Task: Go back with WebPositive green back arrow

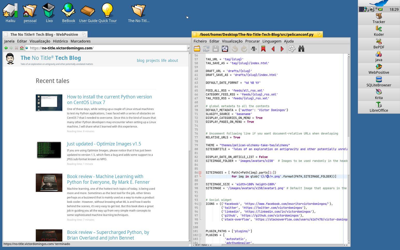Action: [x=6, y=48]
